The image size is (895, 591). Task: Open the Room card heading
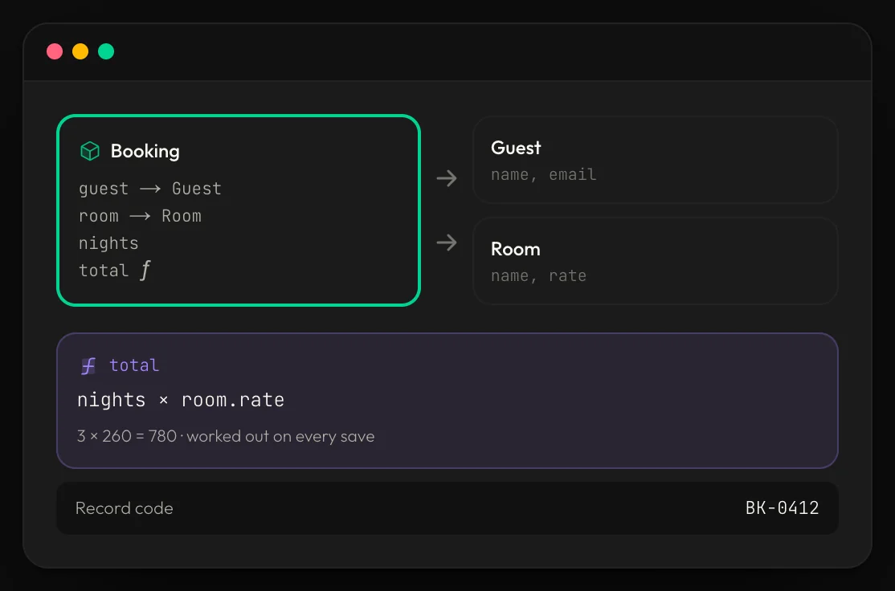516,249
